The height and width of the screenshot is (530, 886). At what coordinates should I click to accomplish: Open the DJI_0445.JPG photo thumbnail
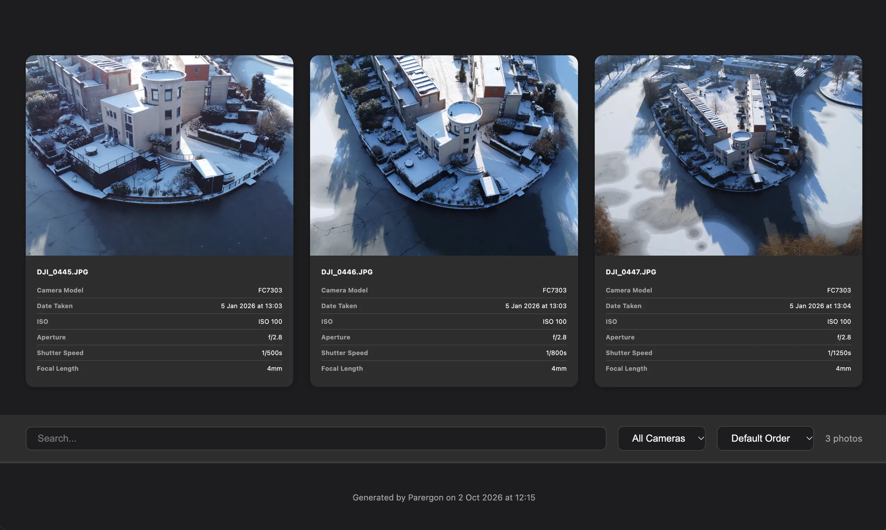tap(159, 155)
